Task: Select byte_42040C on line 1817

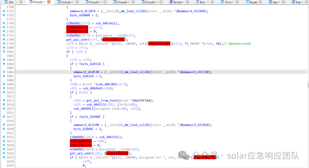Action: point(91,117)
